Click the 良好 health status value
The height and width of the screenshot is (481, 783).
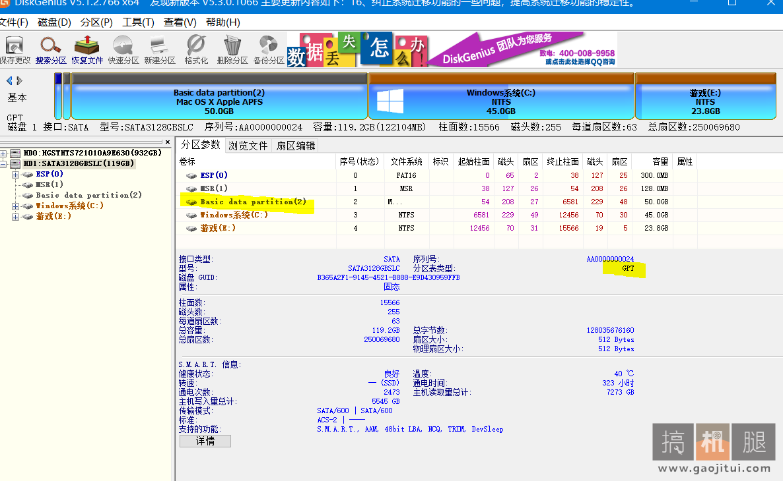point(391,374)
